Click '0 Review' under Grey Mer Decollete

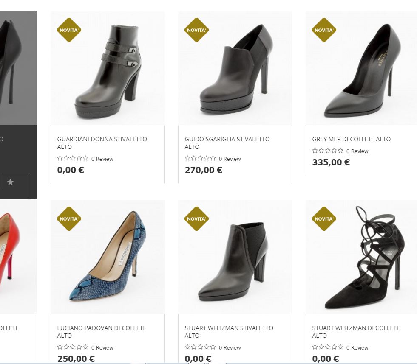[357, 151]
